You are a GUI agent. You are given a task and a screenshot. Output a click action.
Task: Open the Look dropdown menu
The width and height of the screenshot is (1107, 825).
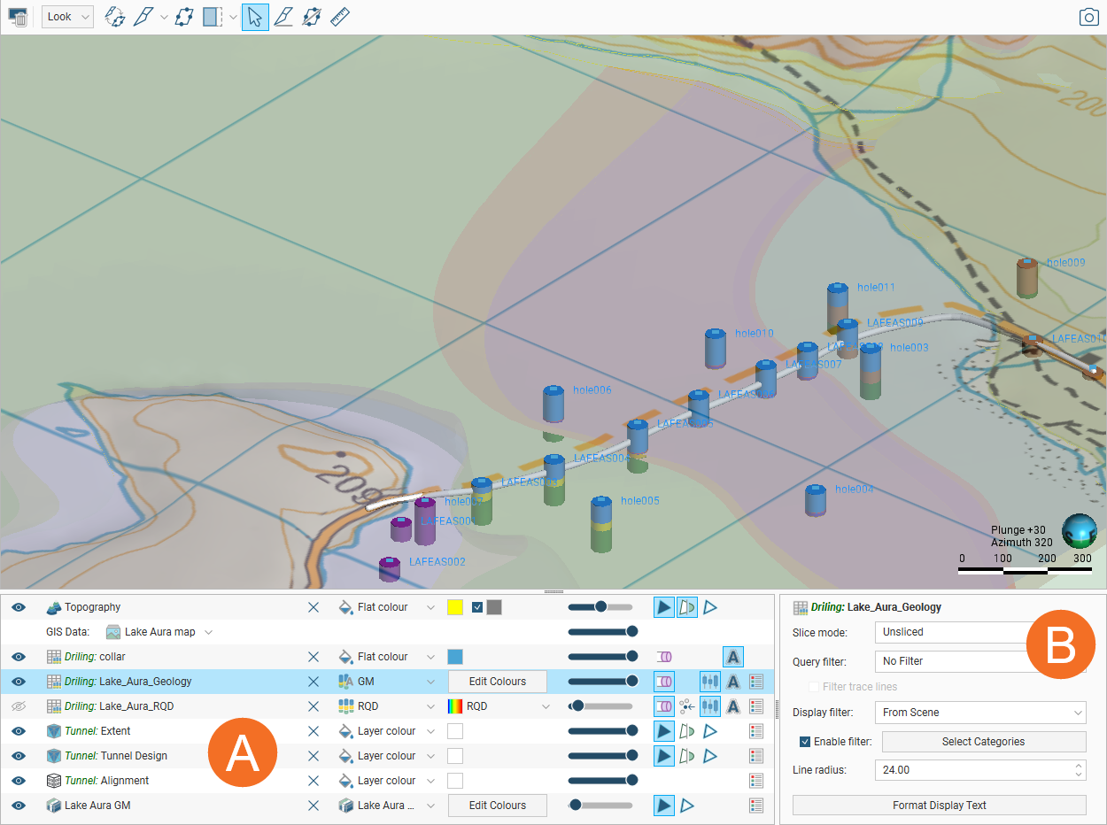point(67,17)
